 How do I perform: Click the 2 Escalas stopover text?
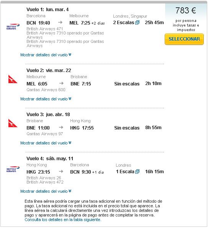point(124,23)
